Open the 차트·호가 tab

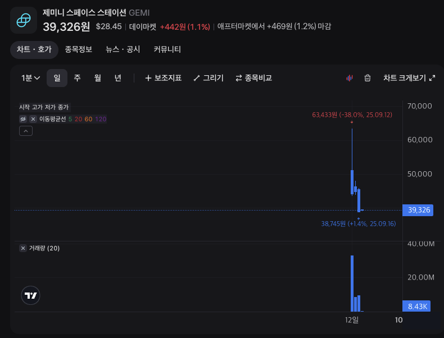tap(34, 49)
